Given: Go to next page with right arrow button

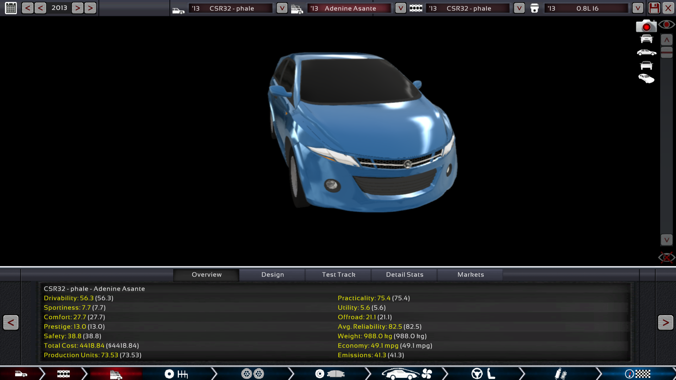Looking at the screenshot, I should [x=665, y=322].
